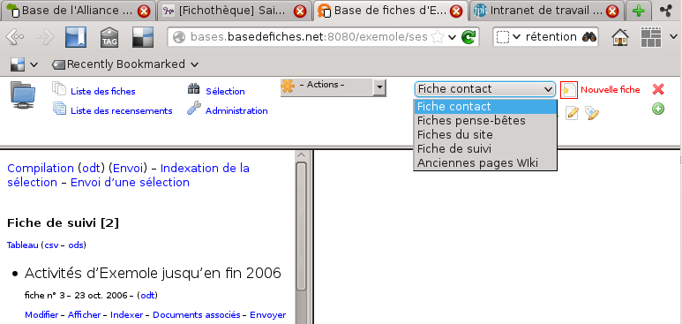
Task: Open the Compilation link
Action: (41, 168)
